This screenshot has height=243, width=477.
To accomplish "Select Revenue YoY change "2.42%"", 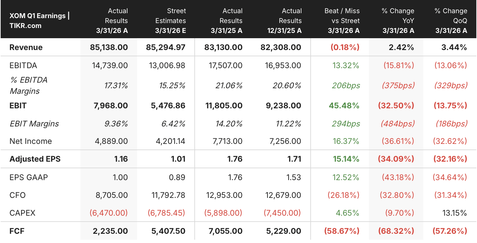I will [402, 47].
